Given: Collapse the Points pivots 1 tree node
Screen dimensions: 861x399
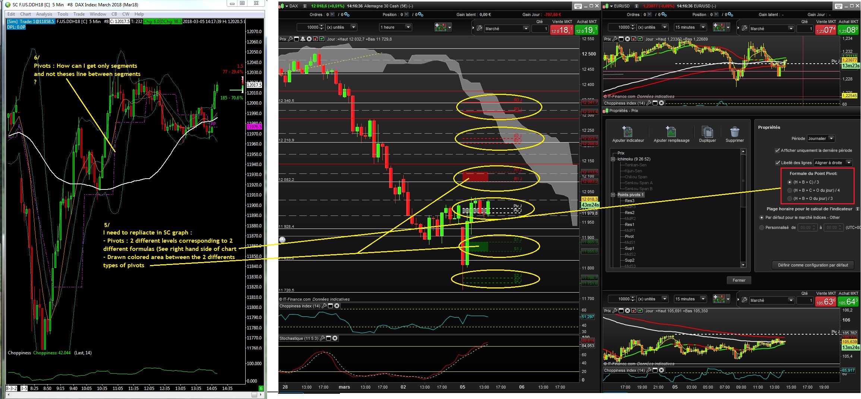Looking at the screenshot, I should [x=613, y=195].
